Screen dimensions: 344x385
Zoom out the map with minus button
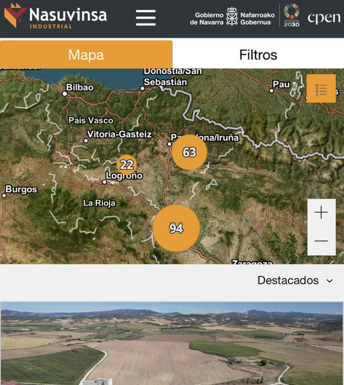point(321,241)
